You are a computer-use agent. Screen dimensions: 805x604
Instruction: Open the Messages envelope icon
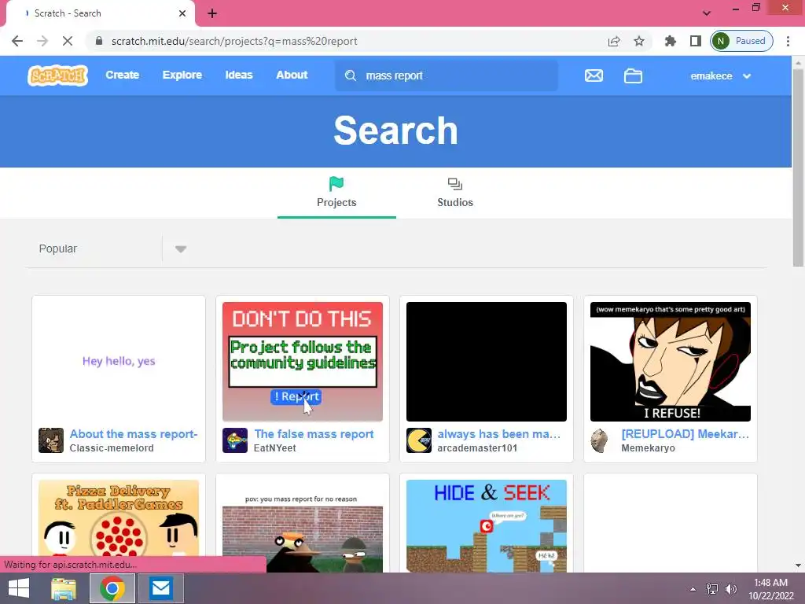coord(594,76)
